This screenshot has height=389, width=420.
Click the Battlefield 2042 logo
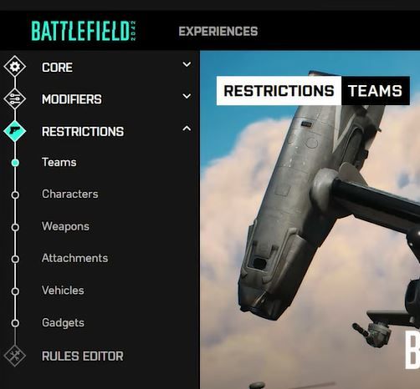tap(84, 31)
